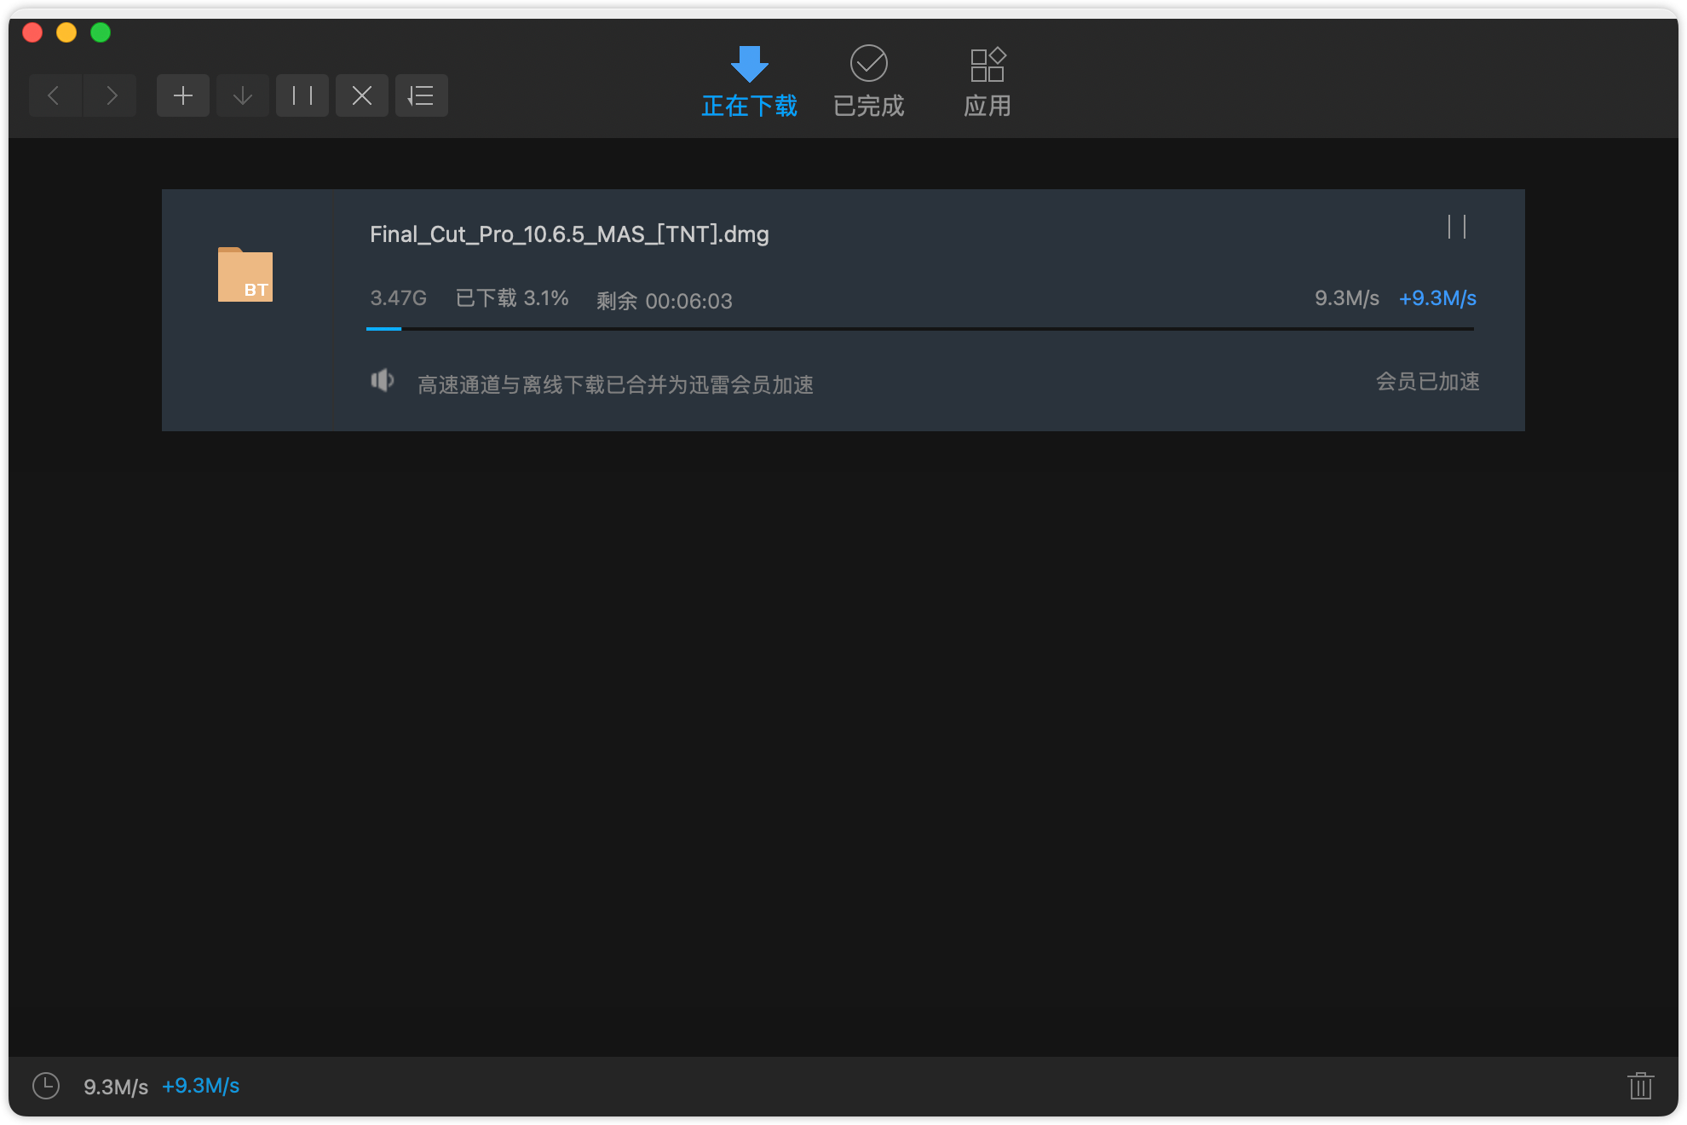
Task: Open the 高速通道与离线下载已合并 notice
Action: coord(615,385)
